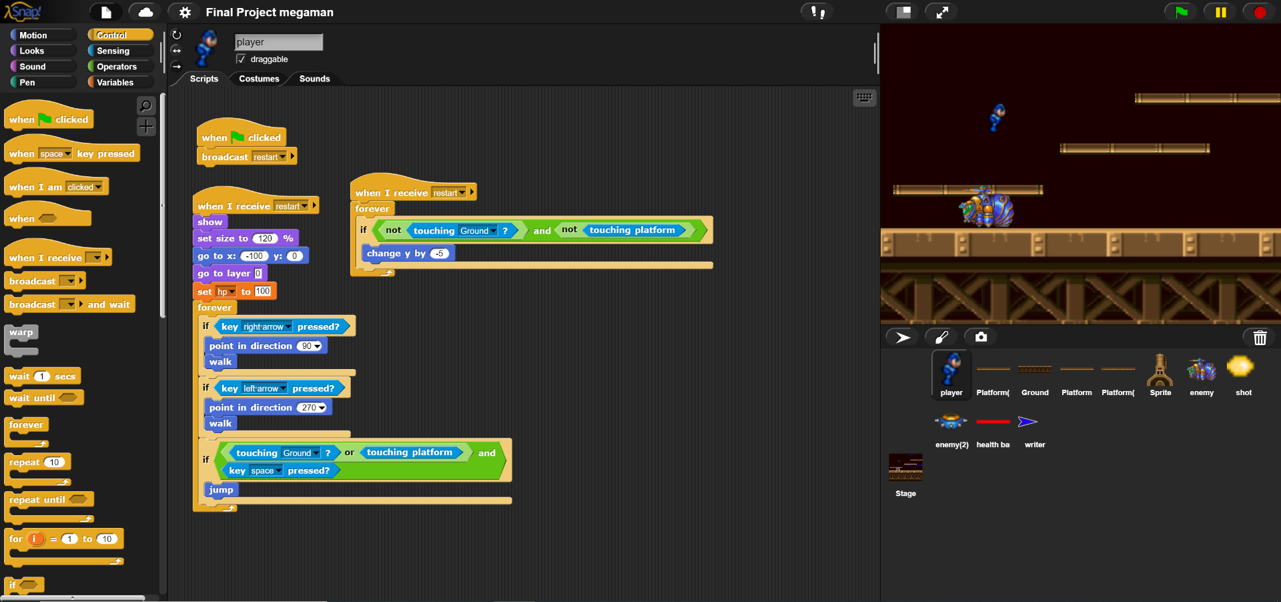Open block search magnifier in palette
The height and width of the screenshot is (602, 1281).
[x=146, y=105]
